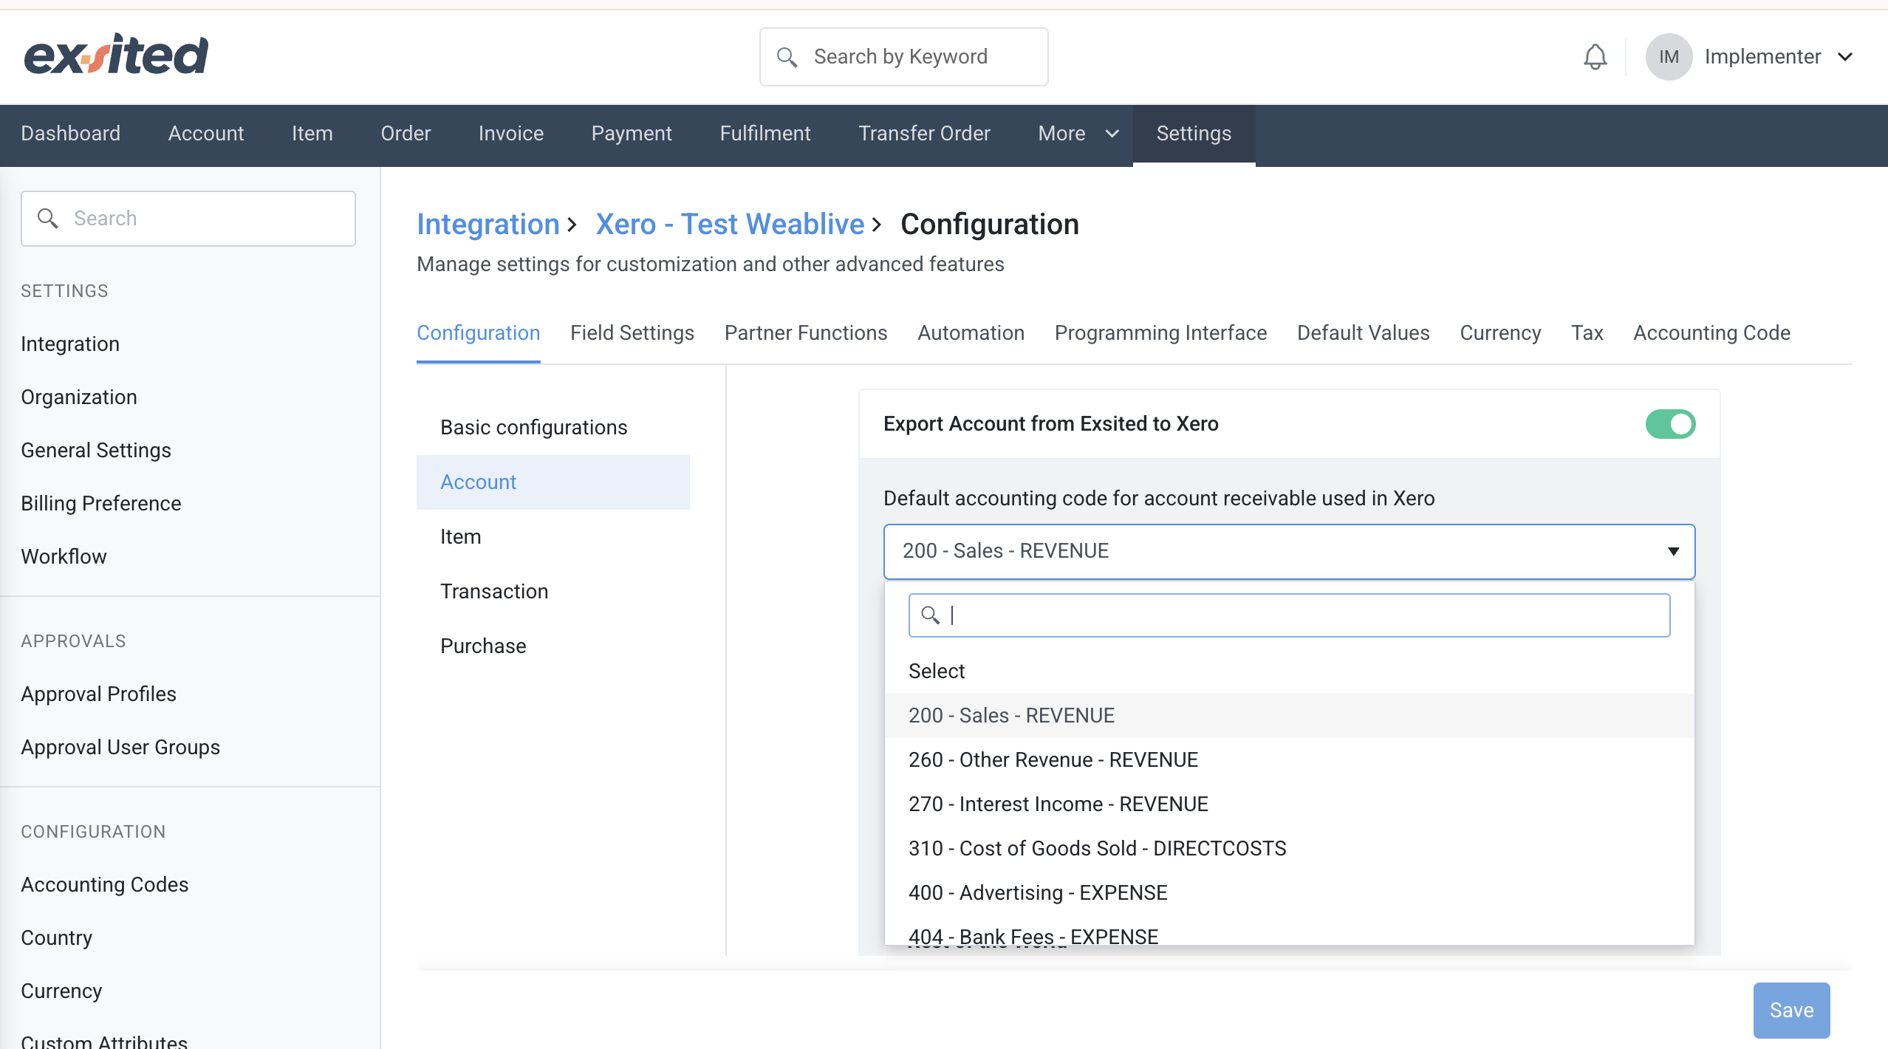
Task: Open the notifications bell
Action: pyautogui.click(x=1595, y=57)
